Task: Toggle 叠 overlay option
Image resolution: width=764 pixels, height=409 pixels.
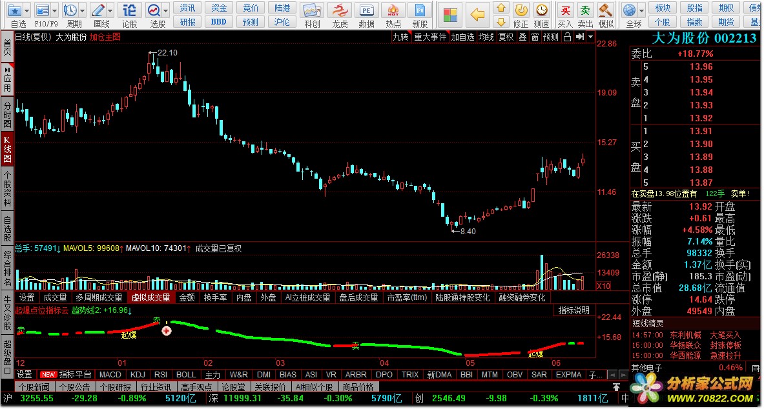Action: pos(522,37)
